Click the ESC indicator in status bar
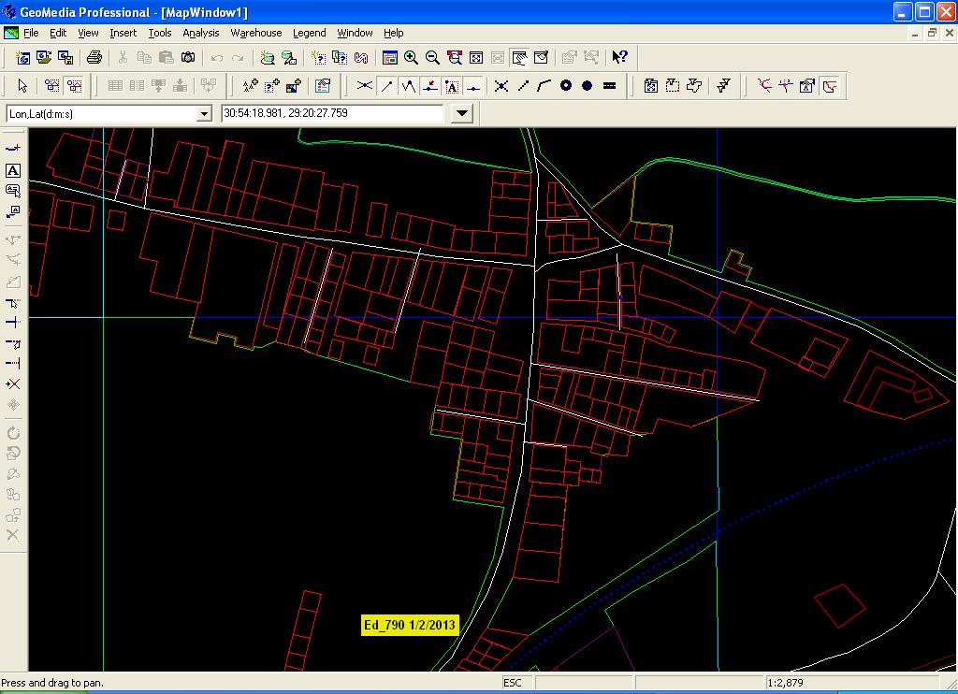958x694 pixels. 512,683
